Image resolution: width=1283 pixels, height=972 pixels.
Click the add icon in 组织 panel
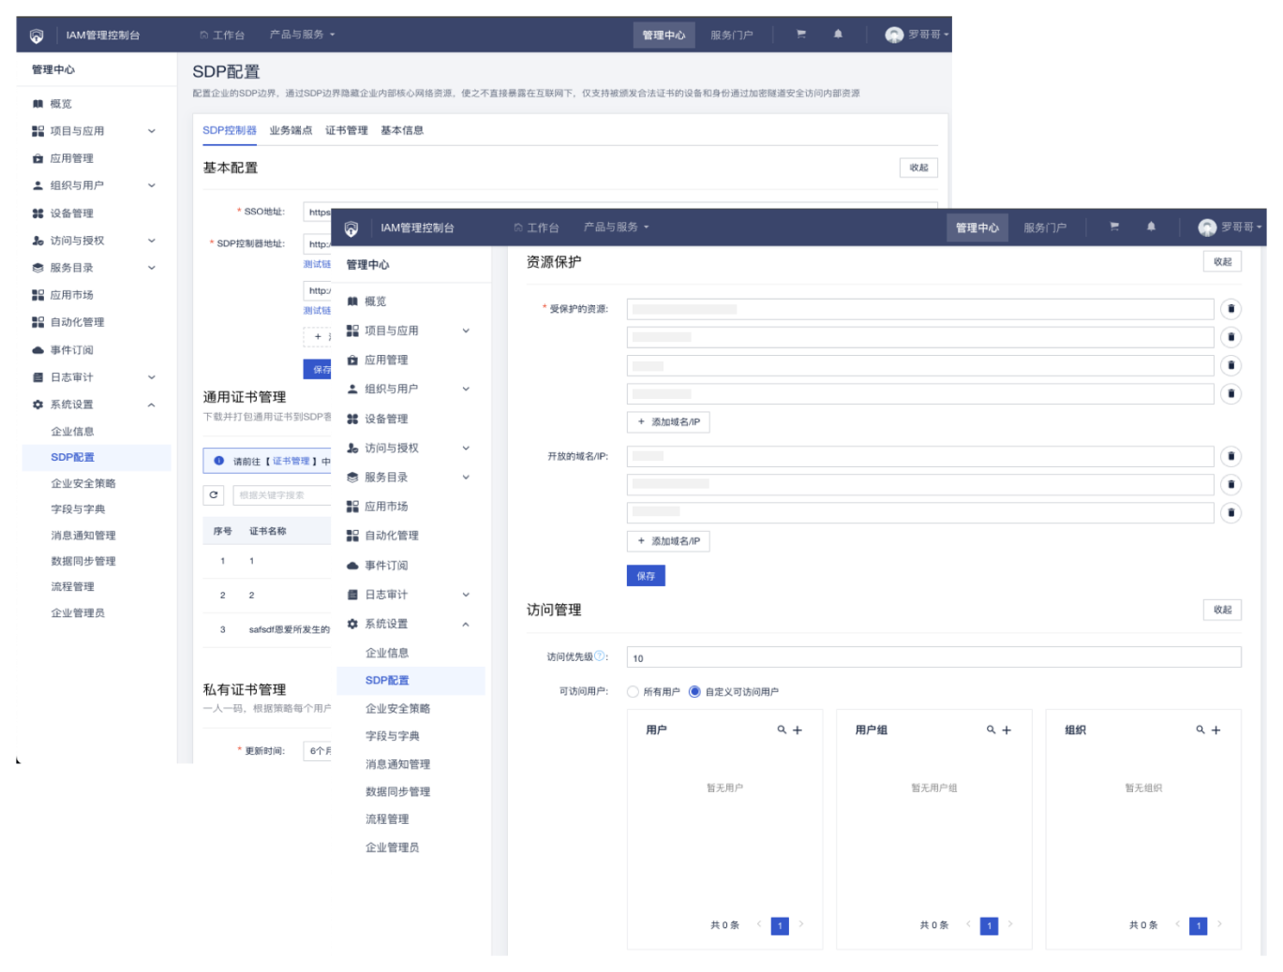(1216, 729)
